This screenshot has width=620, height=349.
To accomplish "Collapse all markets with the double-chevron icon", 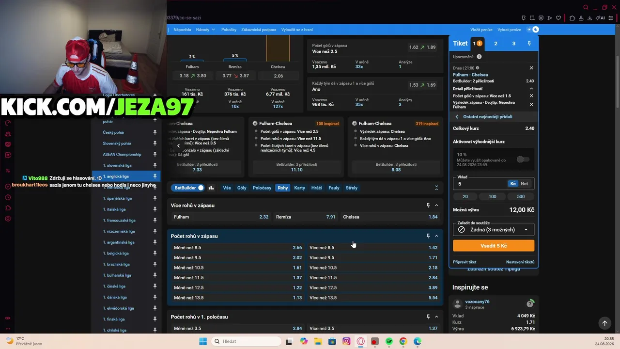I will click(436, 188).
